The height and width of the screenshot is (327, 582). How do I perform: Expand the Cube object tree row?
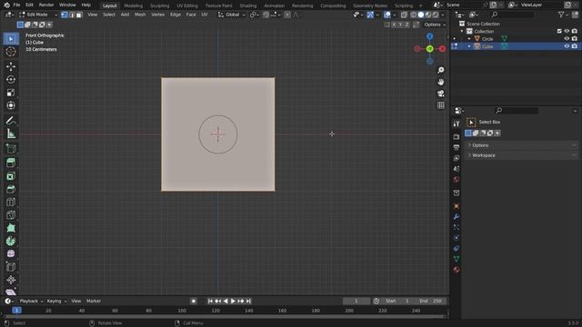point(469,46)
